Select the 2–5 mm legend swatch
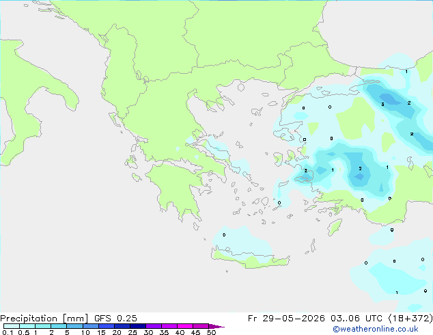Screen dimensions: 433x335 pos(59,326)
